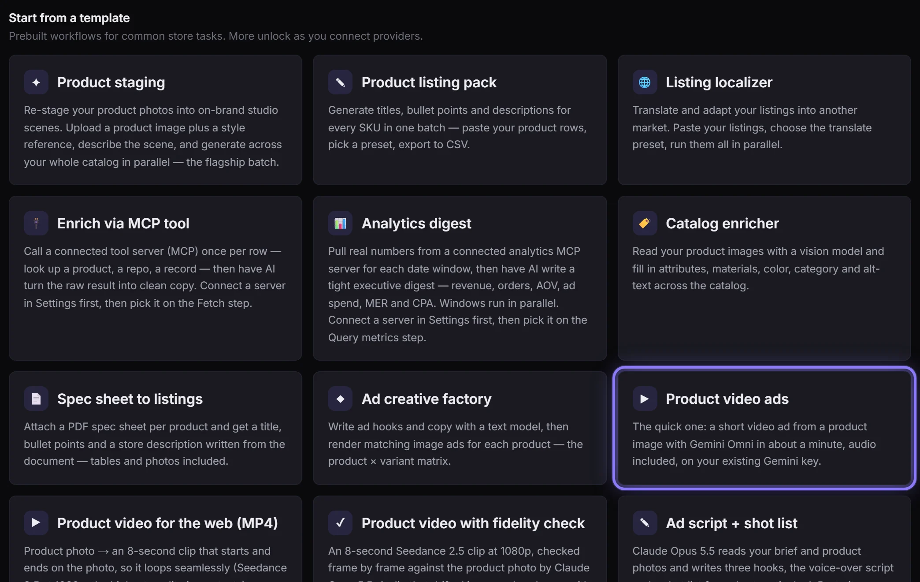Click the pencil icon on Product listing pack
The width and height of the screenshot is (920, 582).
[340, 82]
